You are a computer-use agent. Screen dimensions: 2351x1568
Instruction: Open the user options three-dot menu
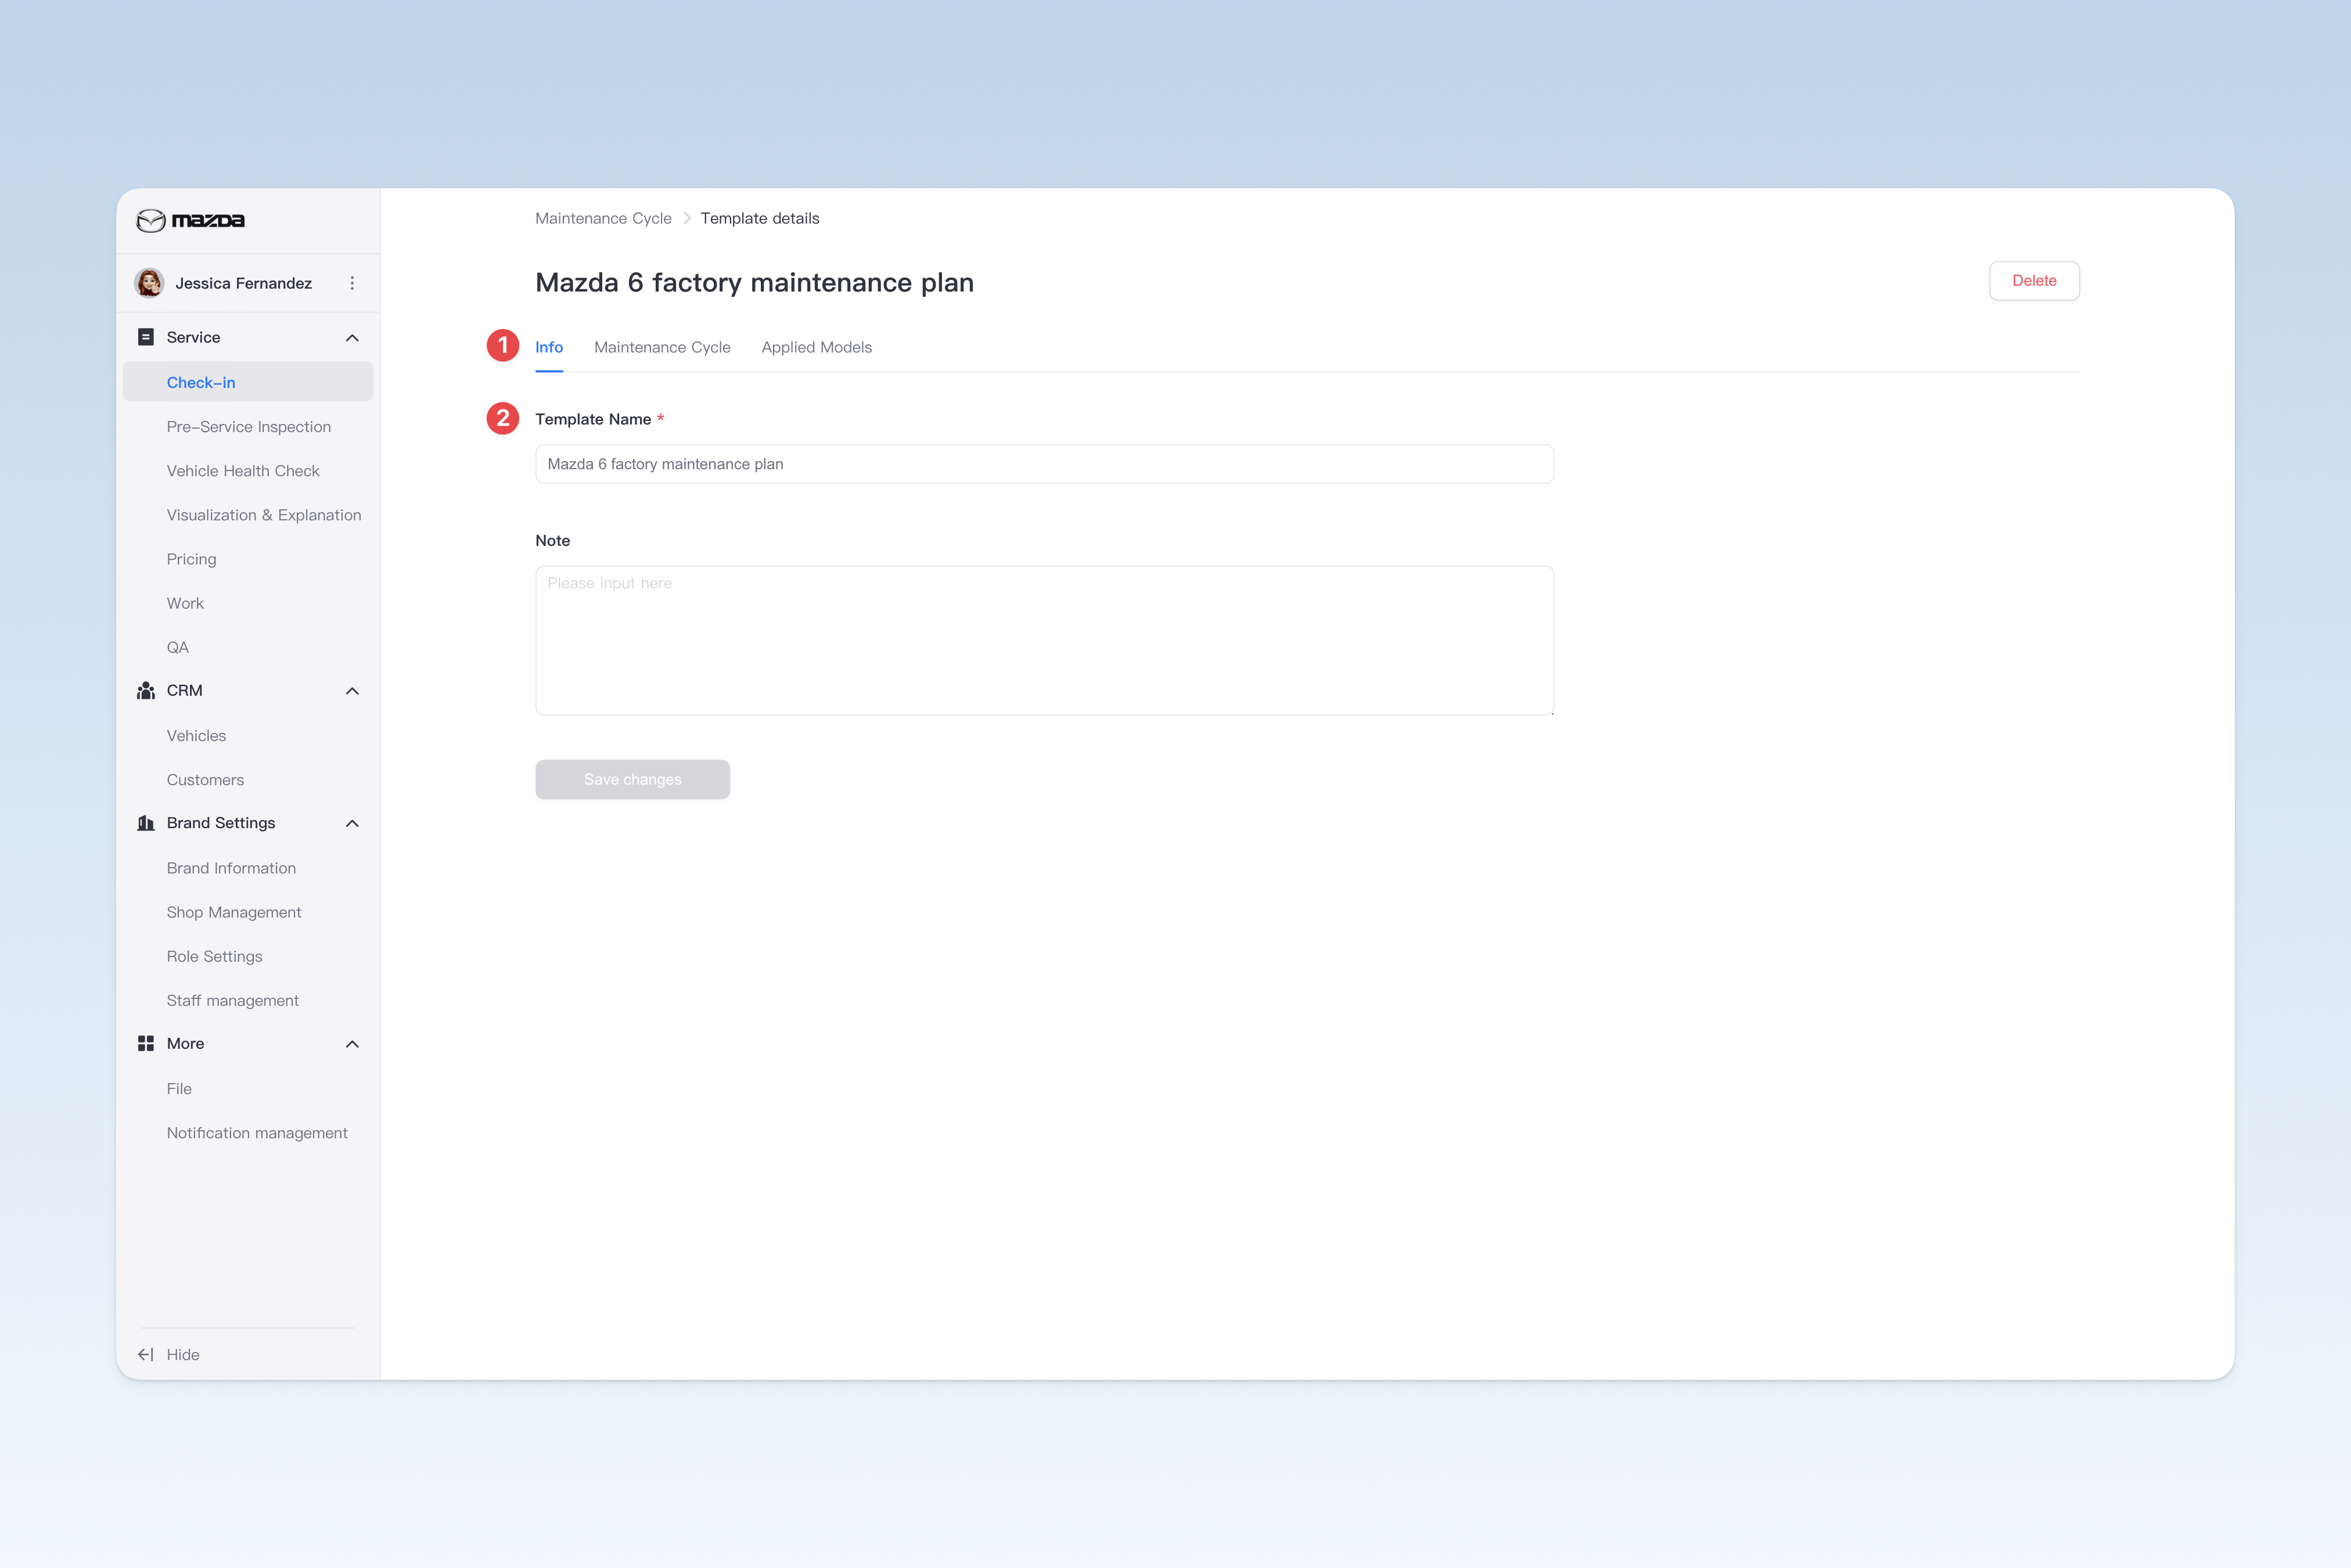(352, 283)
